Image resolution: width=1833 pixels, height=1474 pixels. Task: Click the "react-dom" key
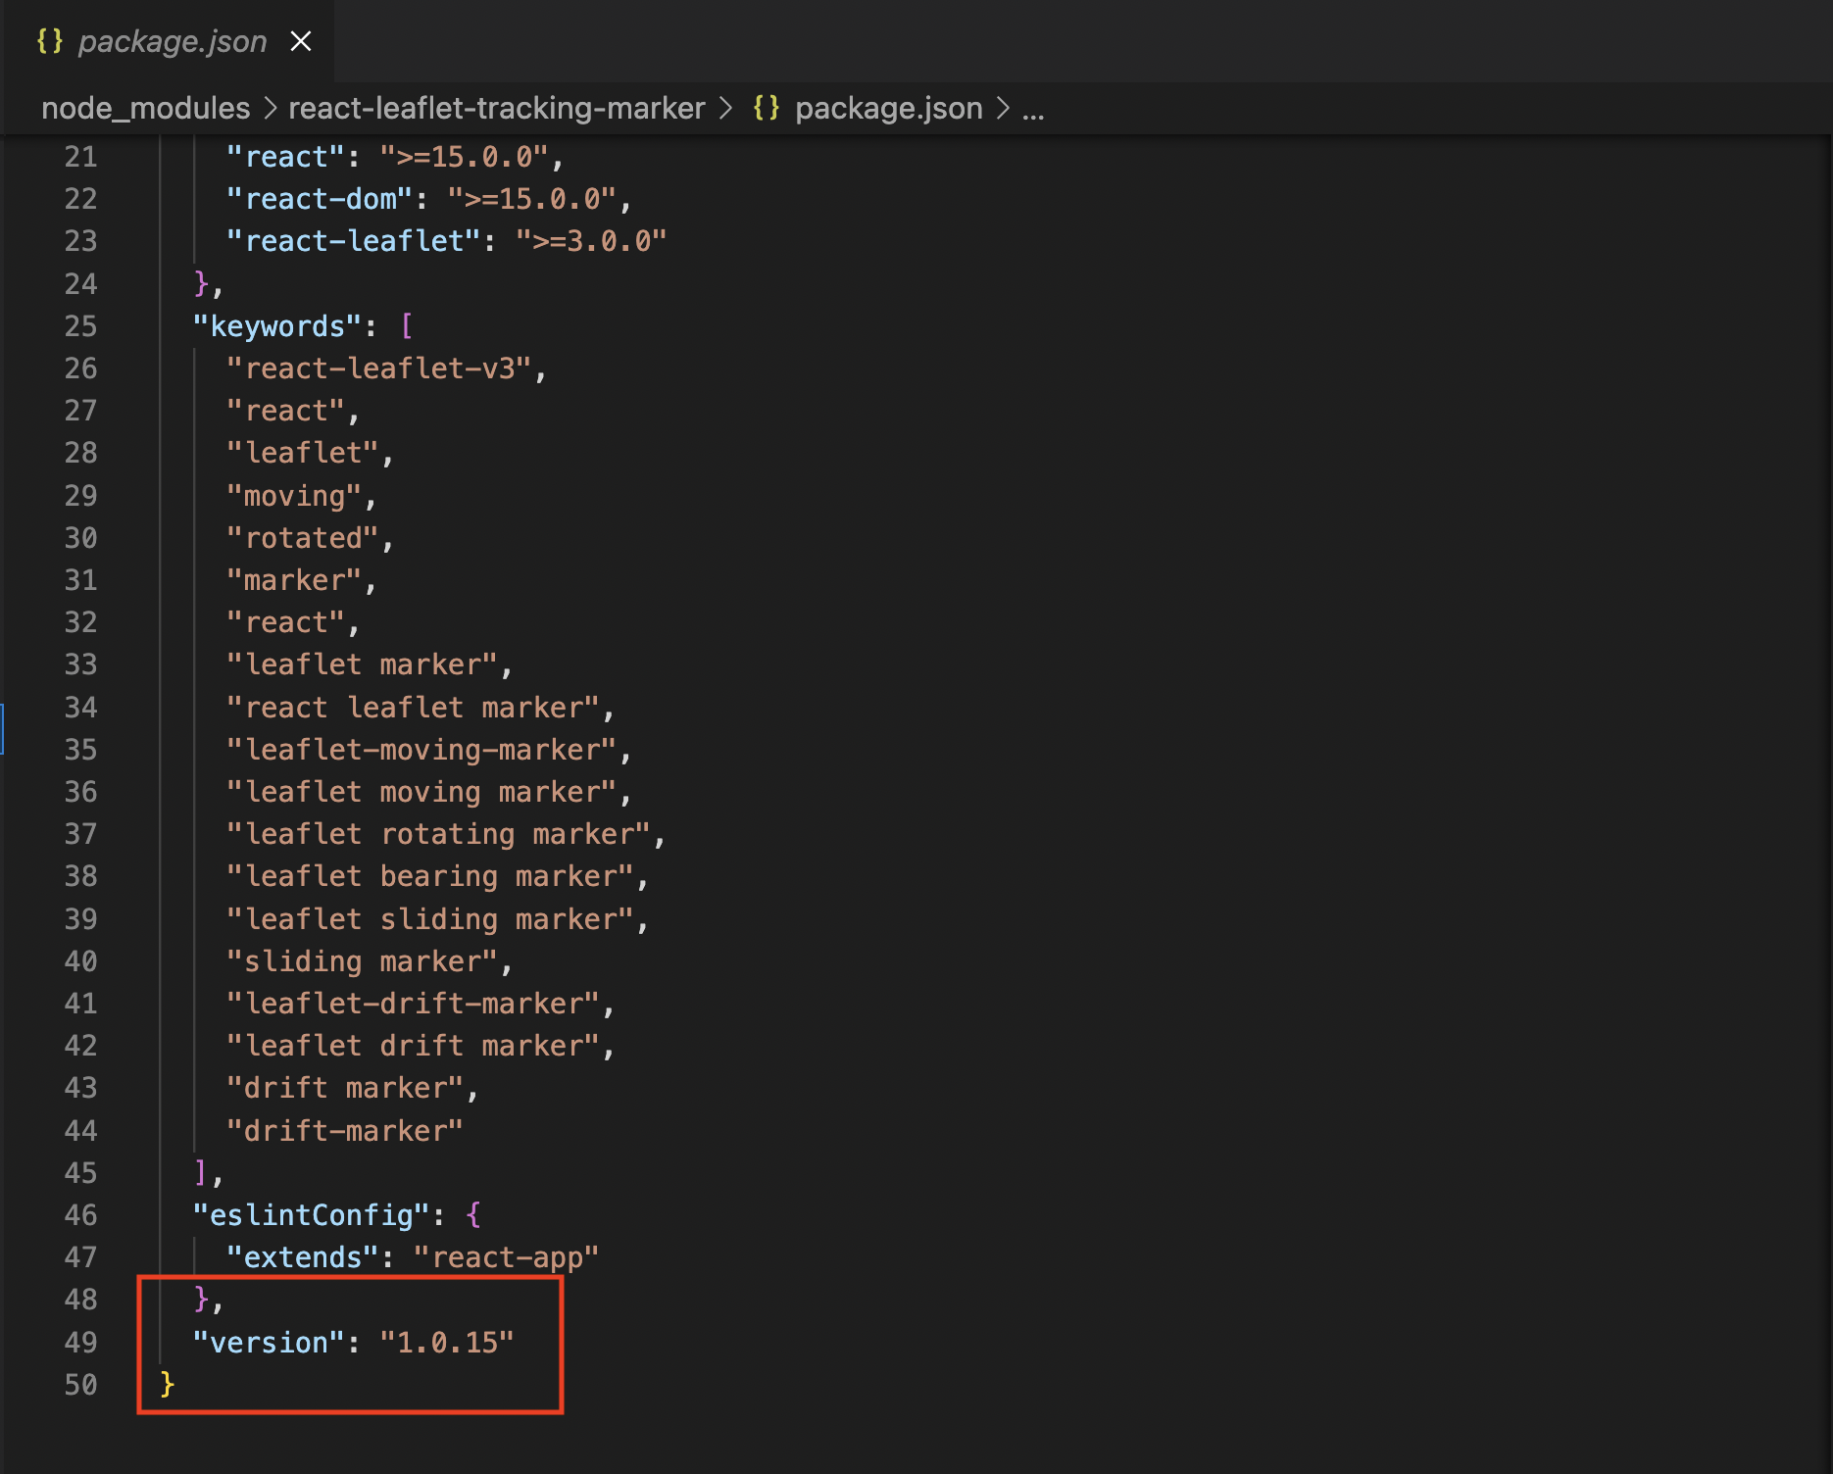tap(320, 199)
